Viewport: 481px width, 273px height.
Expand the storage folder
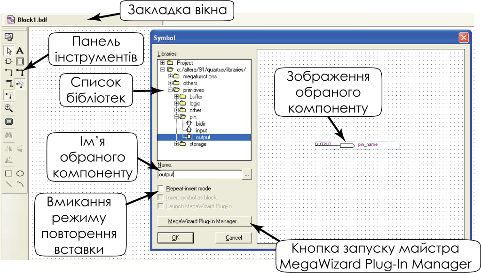coord(177,144)
